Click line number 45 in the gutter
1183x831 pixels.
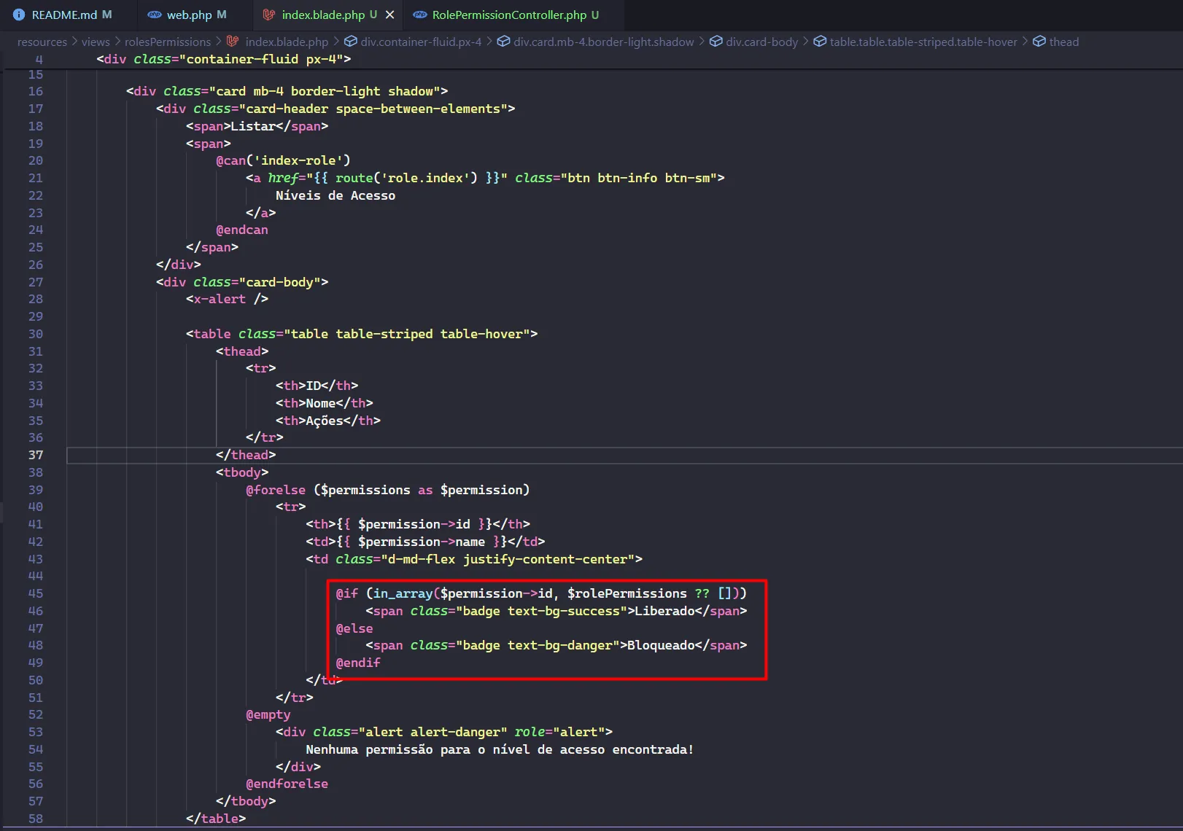[36, 593]
